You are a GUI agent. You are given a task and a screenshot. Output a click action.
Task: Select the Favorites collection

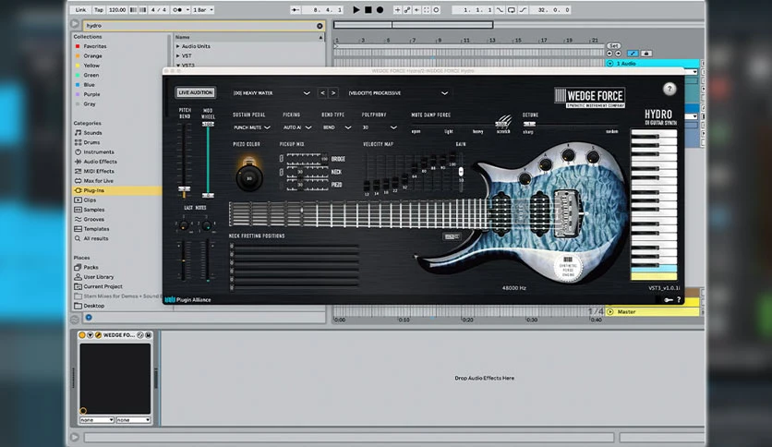[94, 46]
